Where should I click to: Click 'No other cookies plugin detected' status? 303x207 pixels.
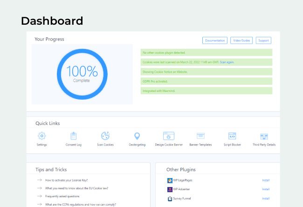click(x=207, y=53)
